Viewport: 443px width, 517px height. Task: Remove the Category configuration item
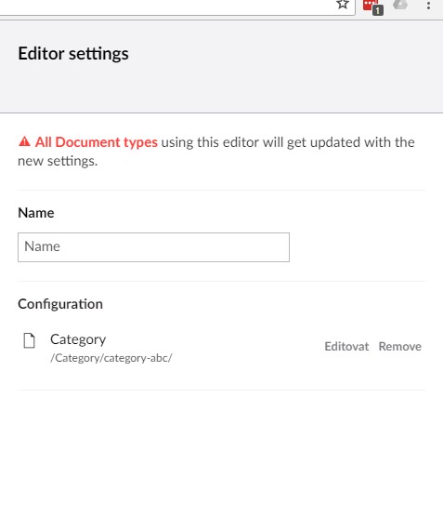[400, 347]
